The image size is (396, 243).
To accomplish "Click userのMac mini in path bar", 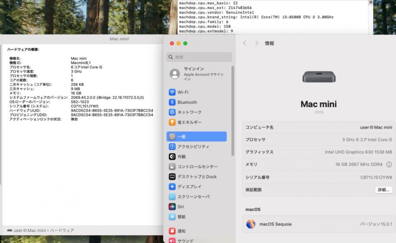I will click(x=30, y=230).
